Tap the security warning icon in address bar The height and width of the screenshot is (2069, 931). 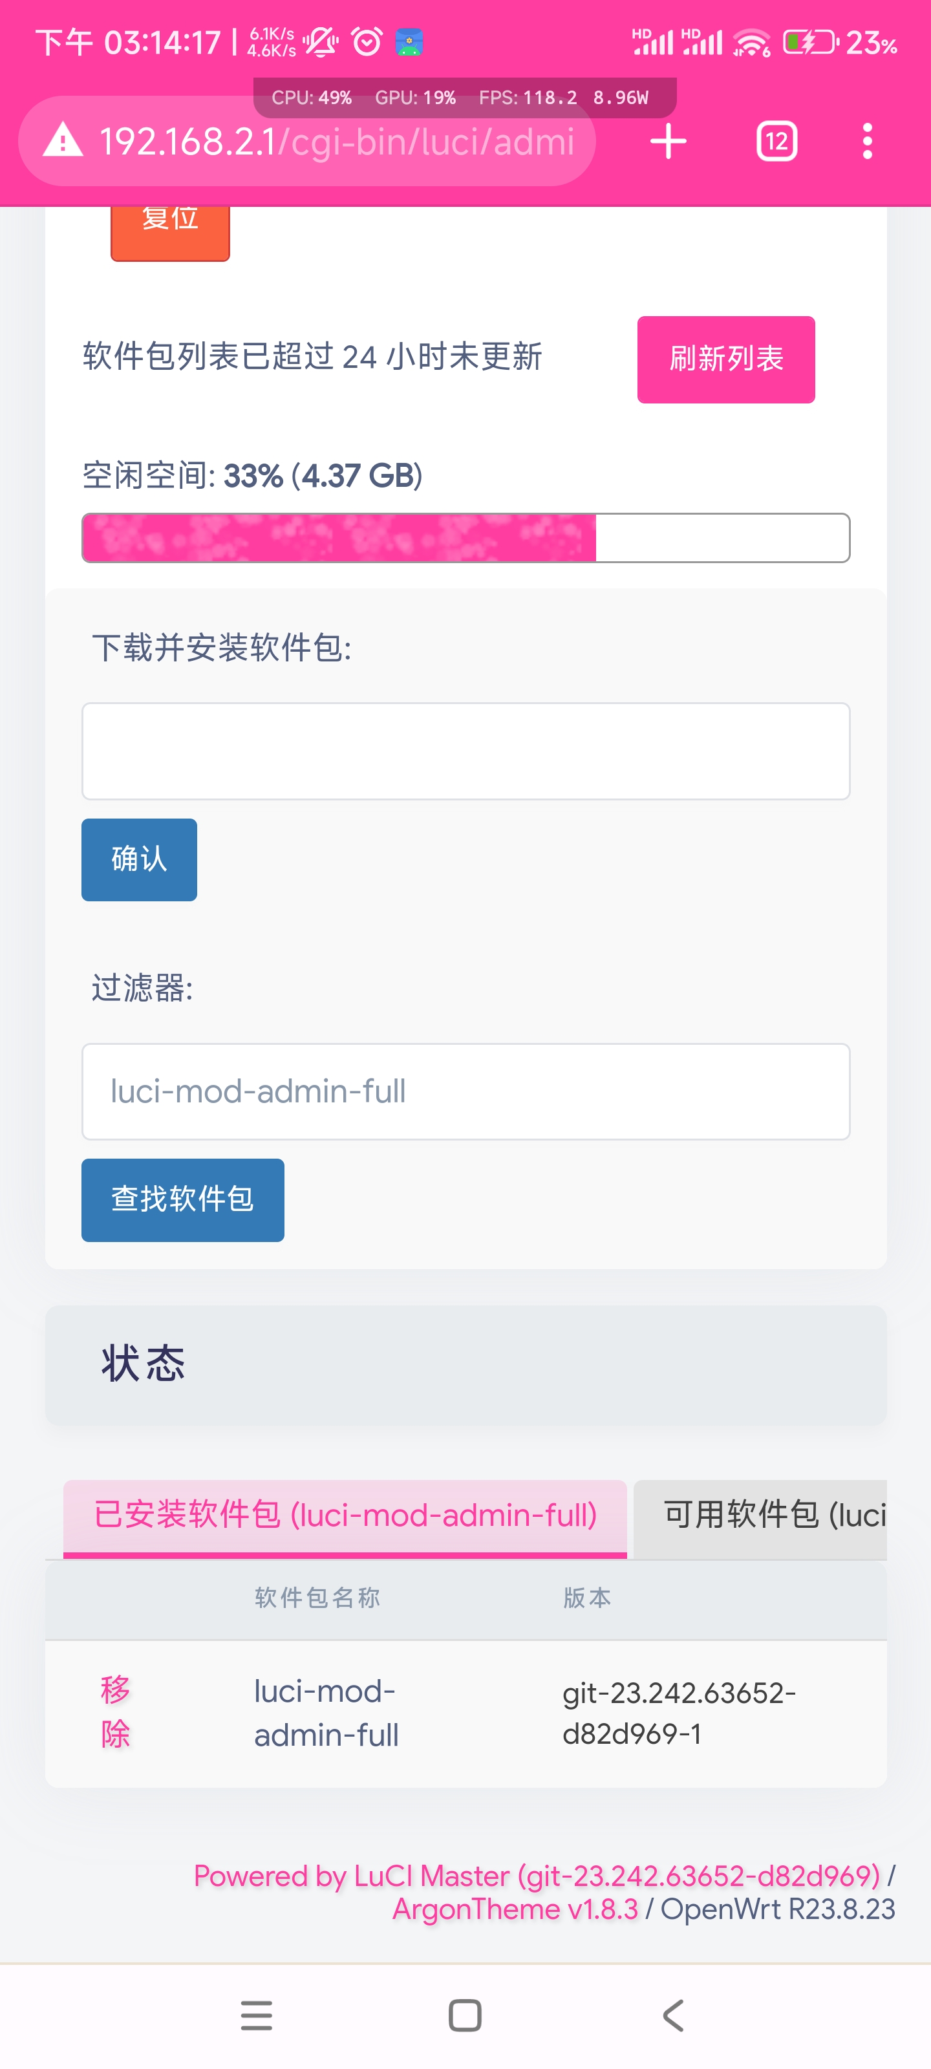[x=63, y=140]
